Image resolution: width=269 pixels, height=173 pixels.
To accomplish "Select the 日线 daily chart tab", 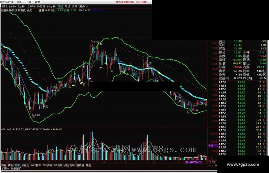I will 60,6.
